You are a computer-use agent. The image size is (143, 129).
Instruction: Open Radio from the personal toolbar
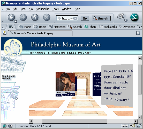pyautogui.click(x=40, y=27)
